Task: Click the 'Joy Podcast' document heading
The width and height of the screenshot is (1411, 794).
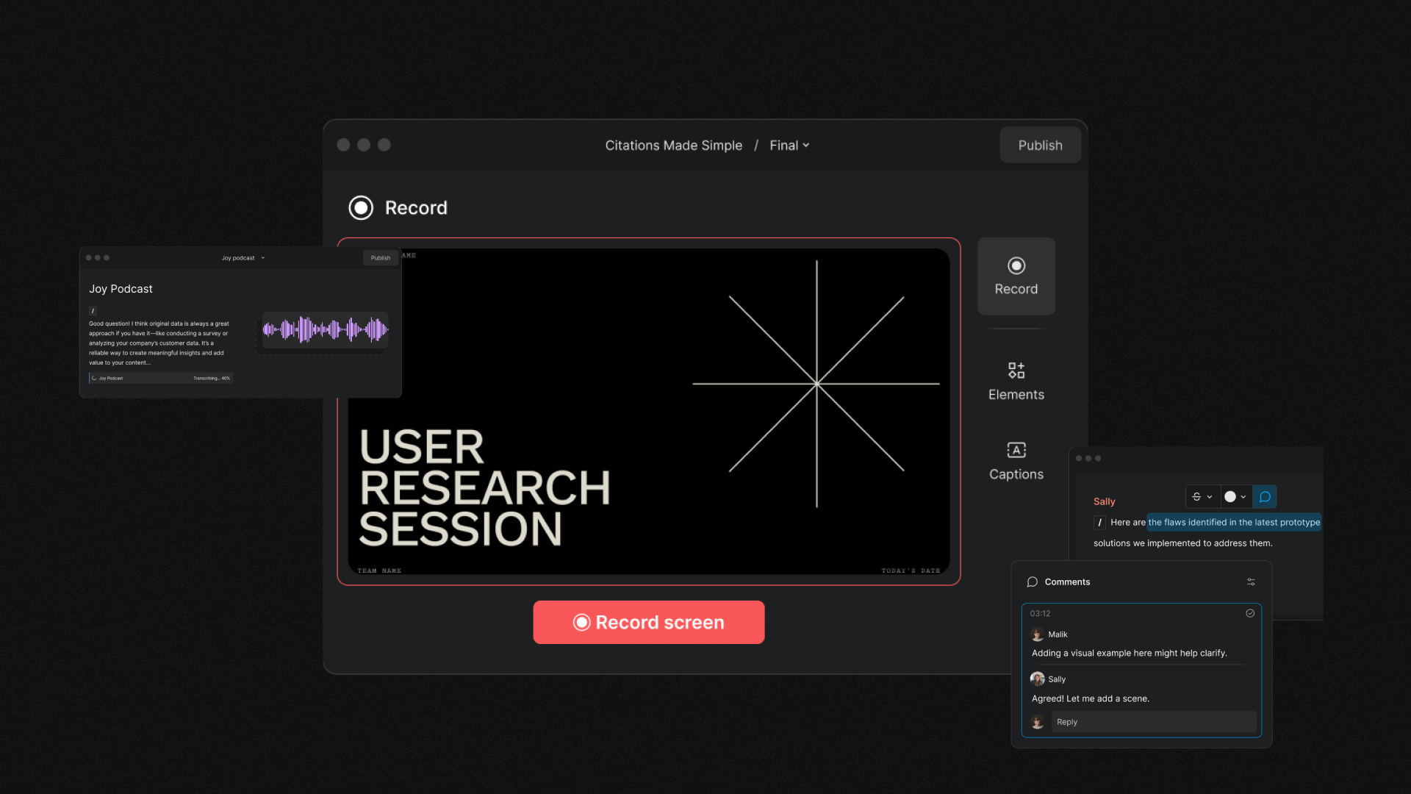Action: click(121, 289)
